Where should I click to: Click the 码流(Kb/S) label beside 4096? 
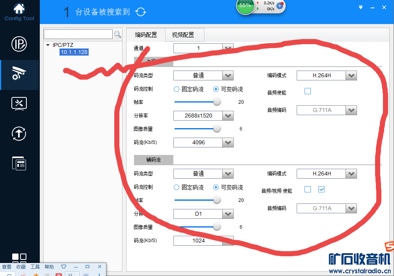coord(145,142)
